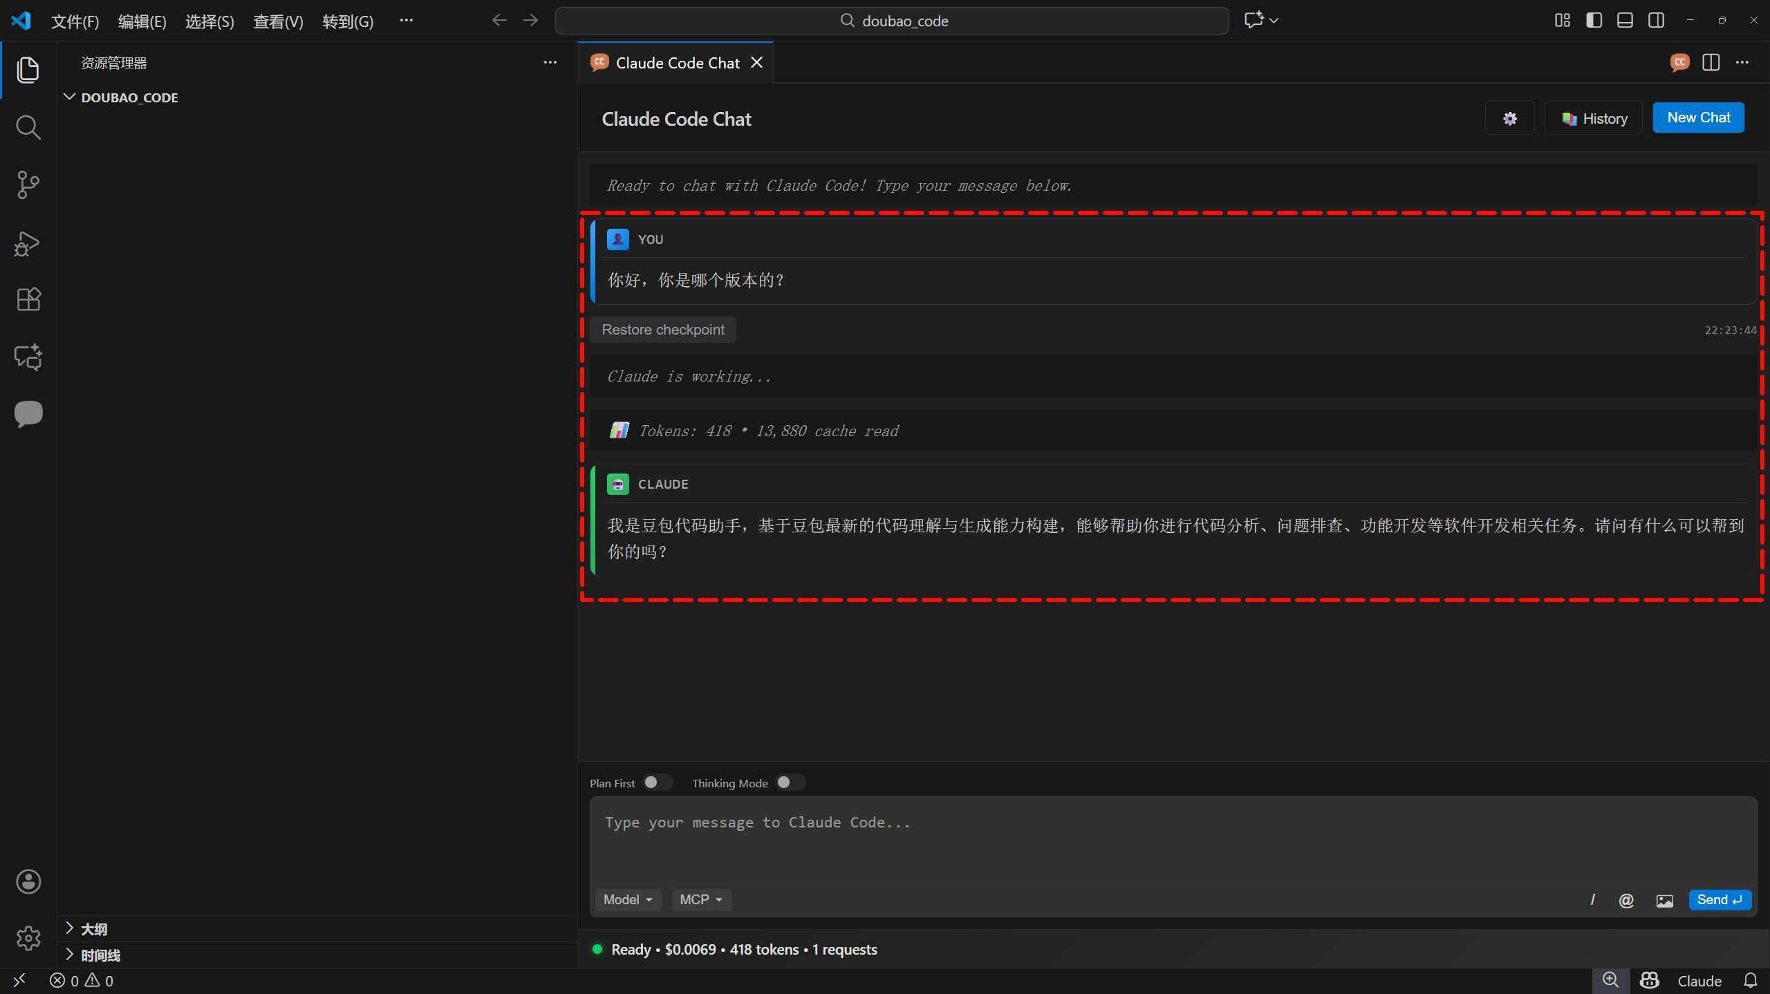Show more menu items ellipsis

coord(406,21)
